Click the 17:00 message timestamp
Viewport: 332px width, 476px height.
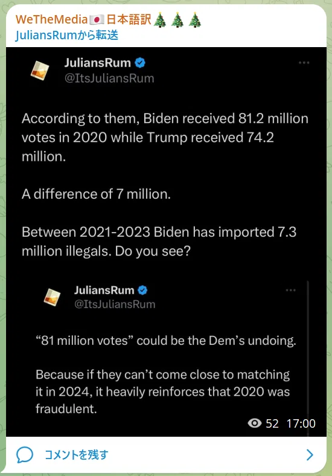(301, 423)
